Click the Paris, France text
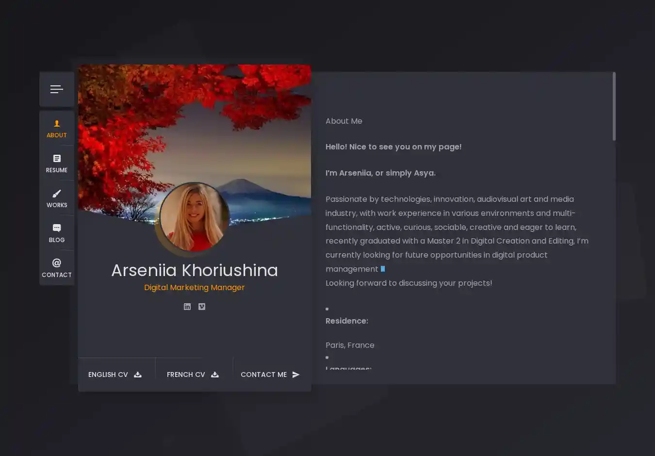Screen dimensions: 655x456 click(350, 345)
